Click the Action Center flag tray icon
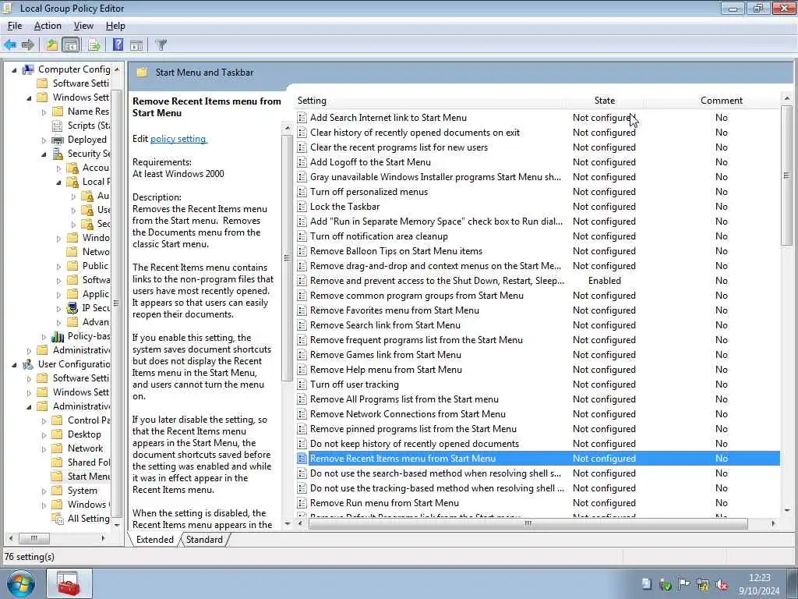Screen dimensions: 798x599 [684, 584]
